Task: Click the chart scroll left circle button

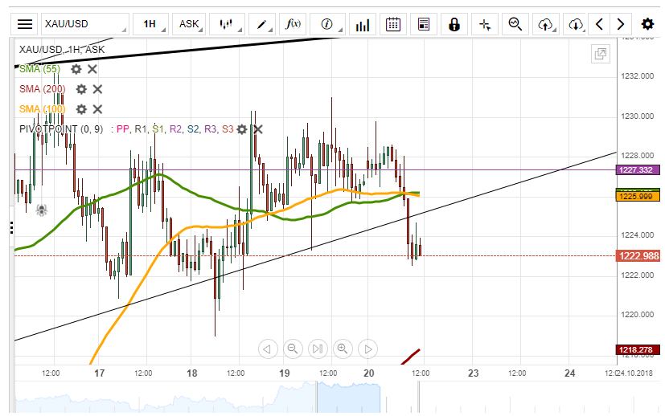Action: tap(268, 349)
